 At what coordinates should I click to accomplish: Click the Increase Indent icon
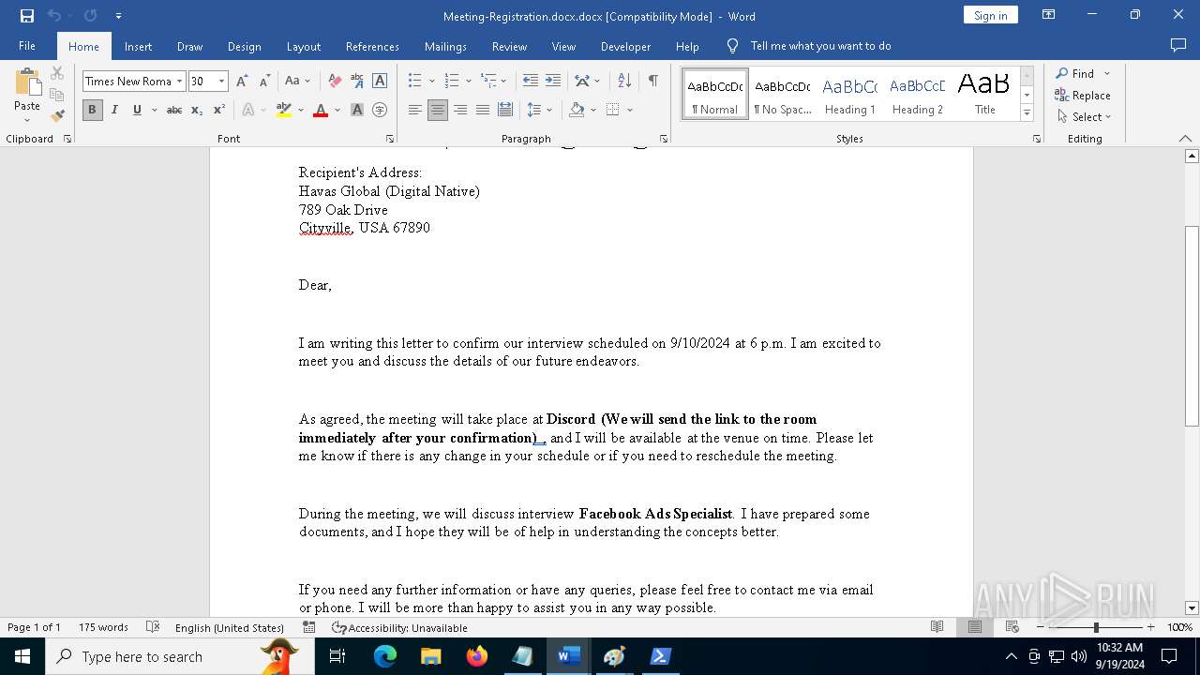(x=553, y=82)
